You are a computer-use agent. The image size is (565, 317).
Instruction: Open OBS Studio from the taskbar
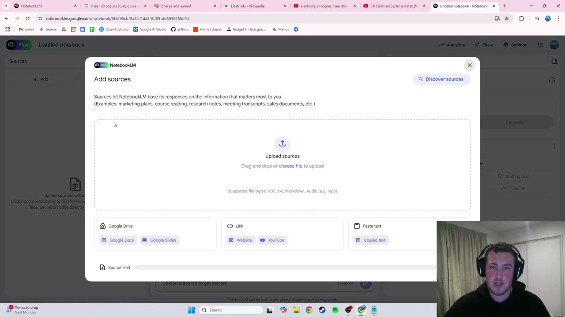[348, 310]
